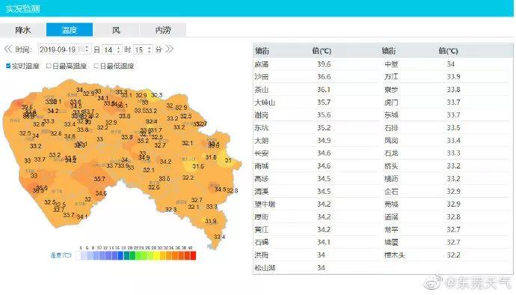
Task: Click the 南城 town name
Action: tap(262, 166)
